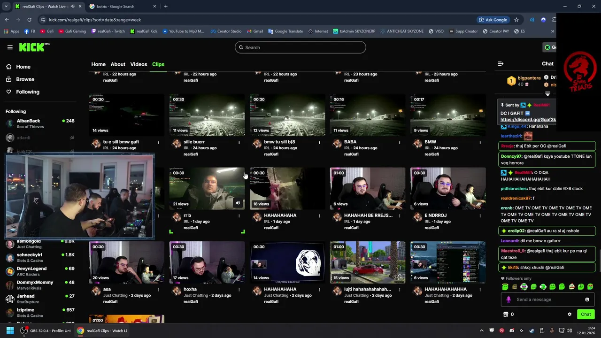
Task: Send message with green Chat button
Action: (x=586, y=315)
